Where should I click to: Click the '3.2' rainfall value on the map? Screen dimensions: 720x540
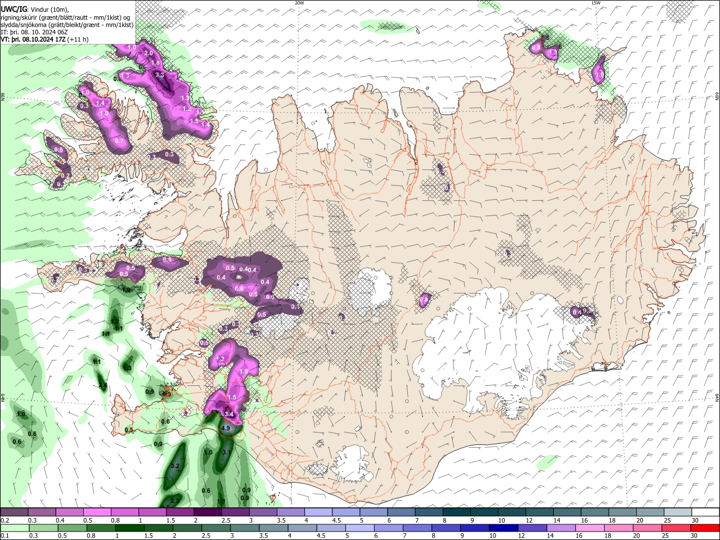[x=175, y=466]
